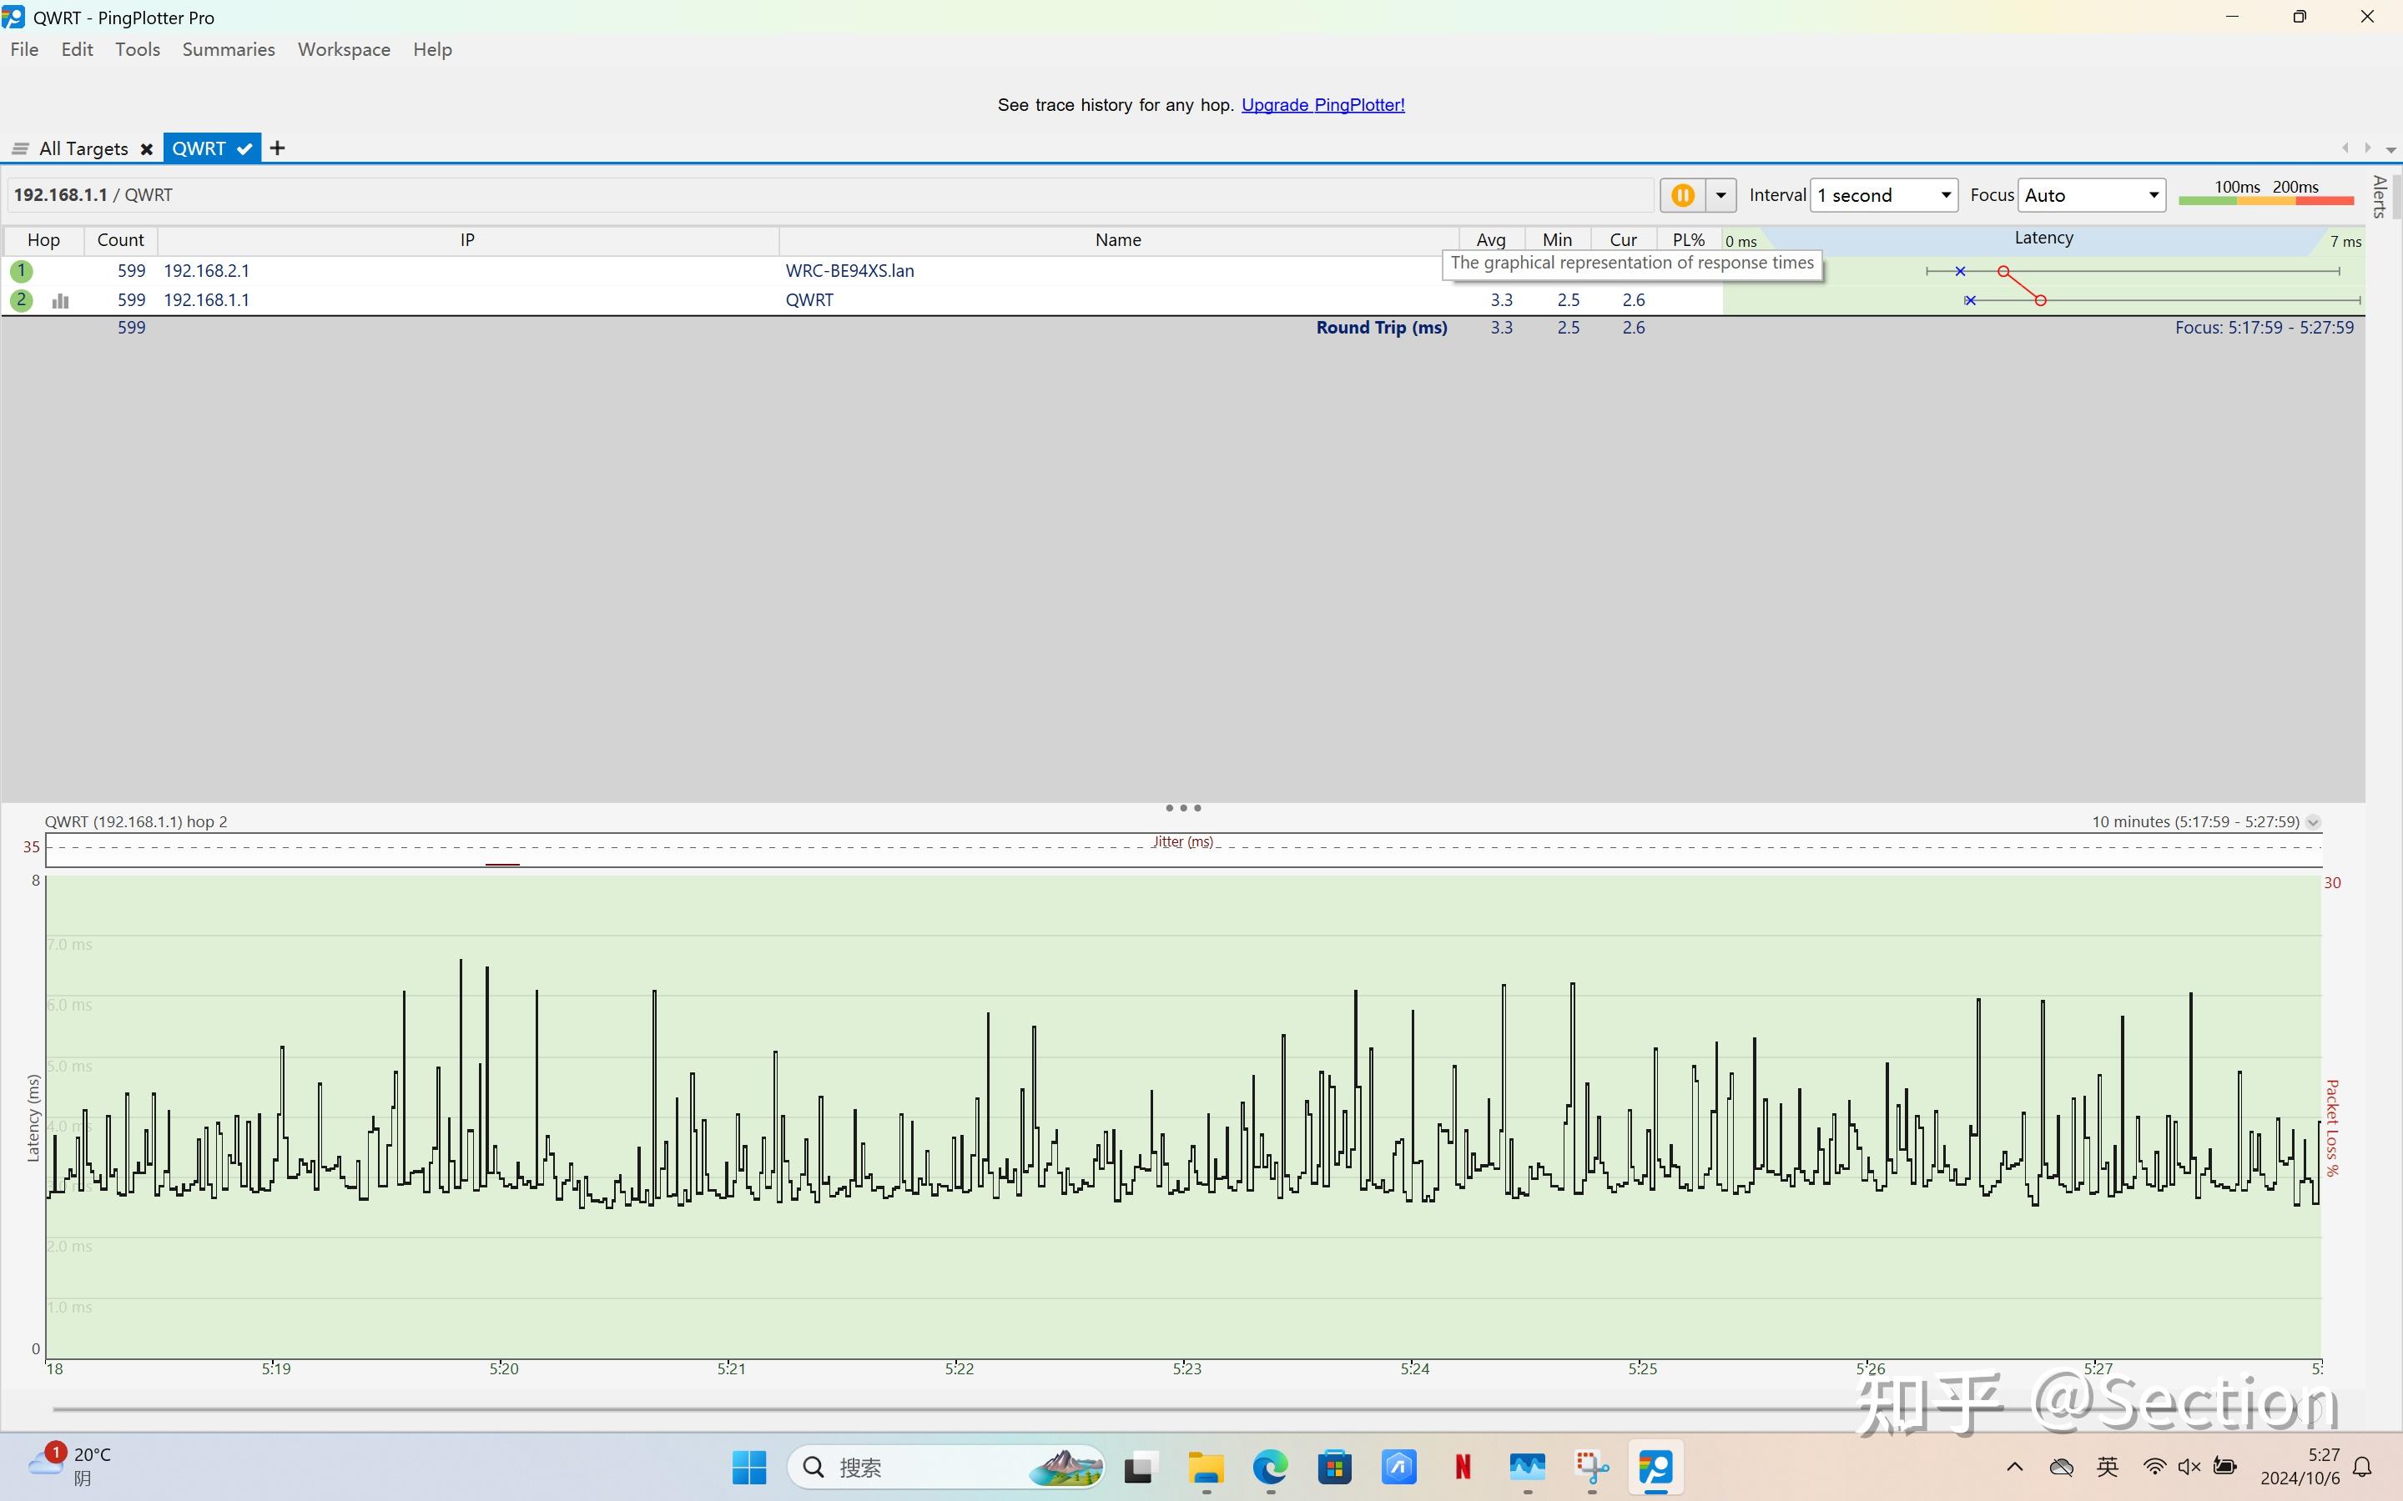
Task: Click the target address input field
Action: click(830, 196)
